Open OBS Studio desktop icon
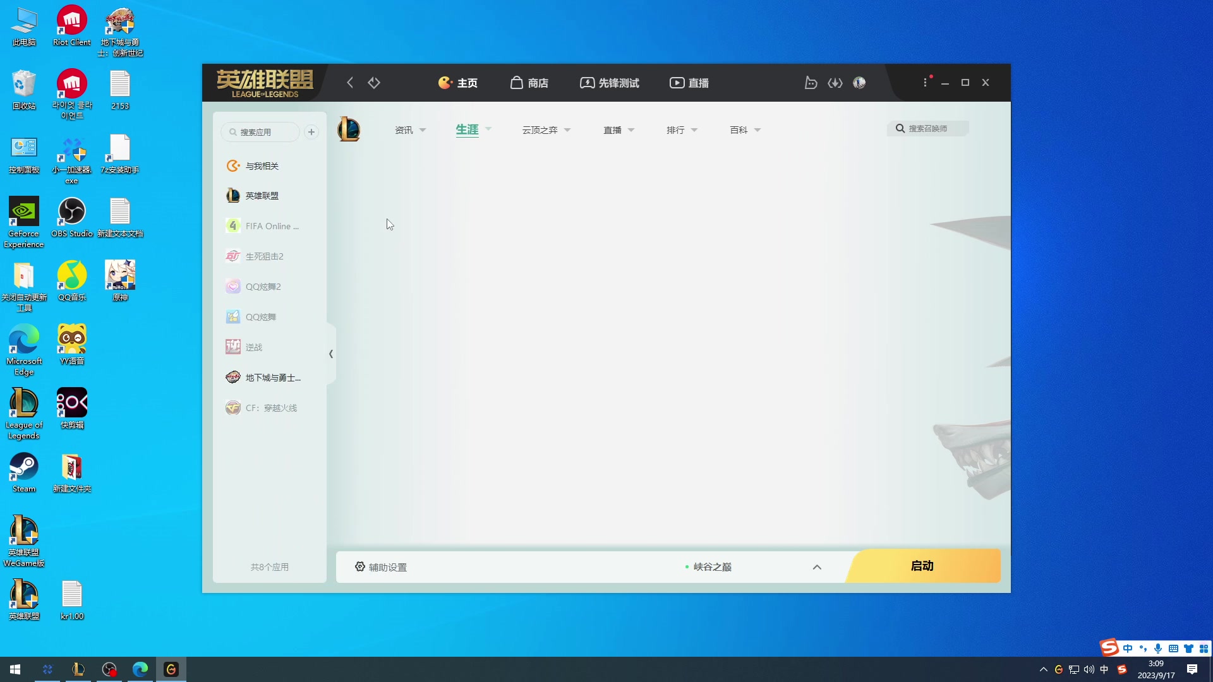The width and height of the screenshot is (1213, 682). pos(72,217)
